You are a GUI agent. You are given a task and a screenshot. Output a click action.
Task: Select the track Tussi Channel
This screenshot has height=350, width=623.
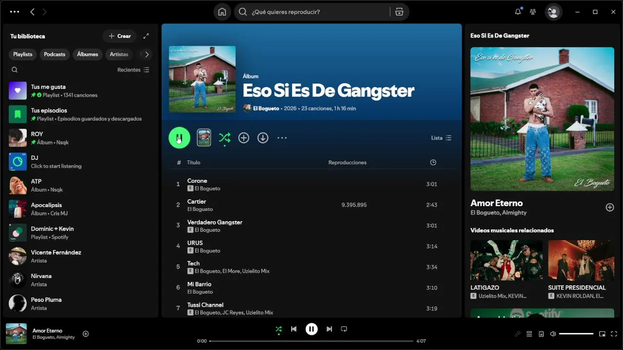(311, 308)
